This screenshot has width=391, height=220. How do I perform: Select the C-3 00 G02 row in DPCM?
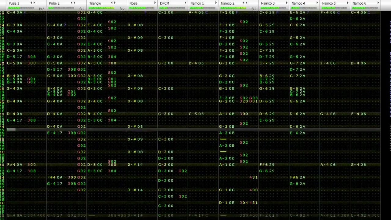[173, 196]
